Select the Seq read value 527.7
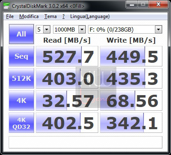The image size is (171, 155). [x=67, y=56]
